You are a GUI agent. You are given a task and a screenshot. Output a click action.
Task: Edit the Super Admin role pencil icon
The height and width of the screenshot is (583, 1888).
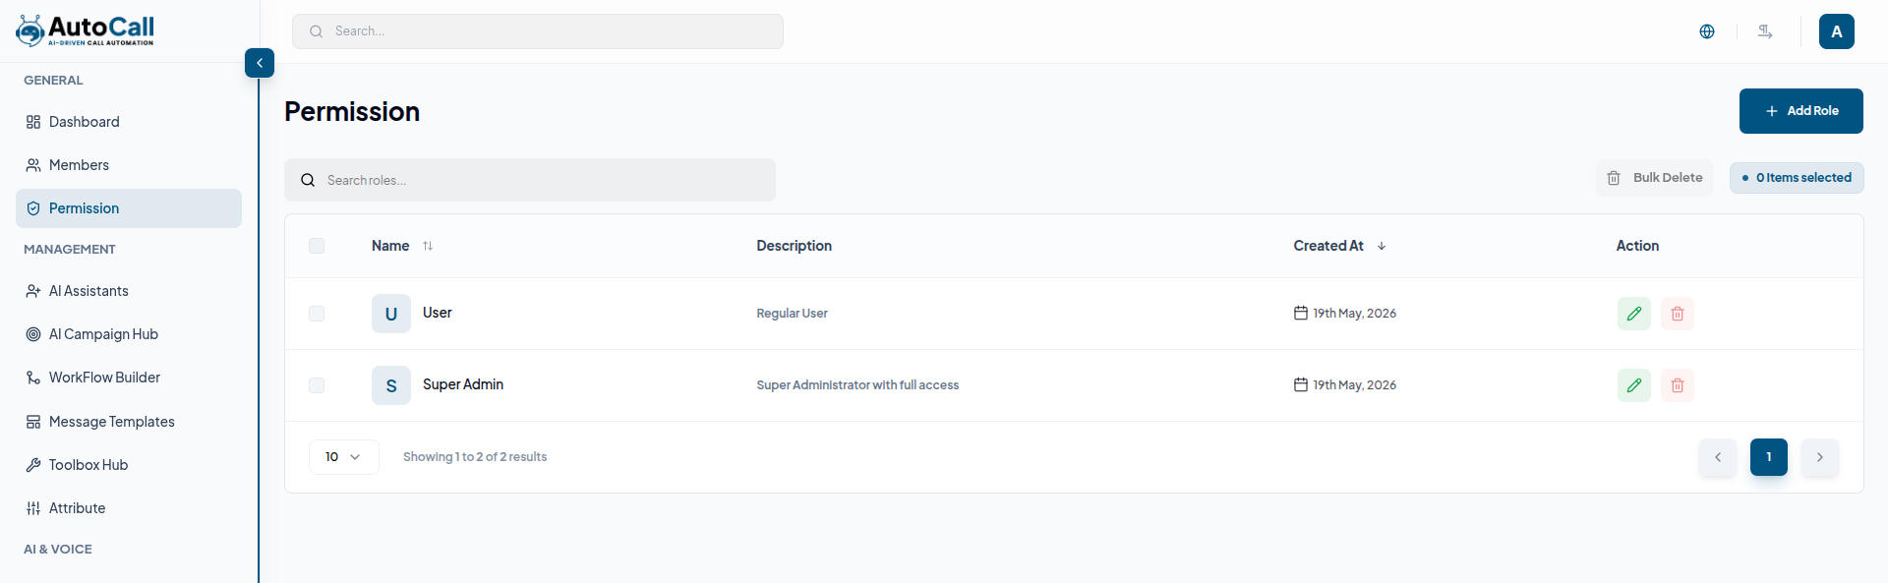point(1634,385)
